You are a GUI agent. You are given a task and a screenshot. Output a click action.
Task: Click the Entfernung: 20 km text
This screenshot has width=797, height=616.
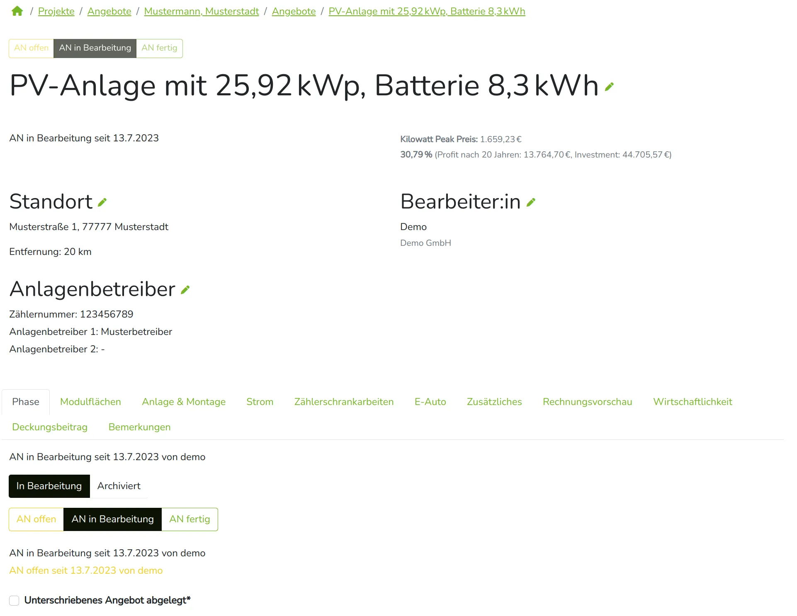[50, 252]
